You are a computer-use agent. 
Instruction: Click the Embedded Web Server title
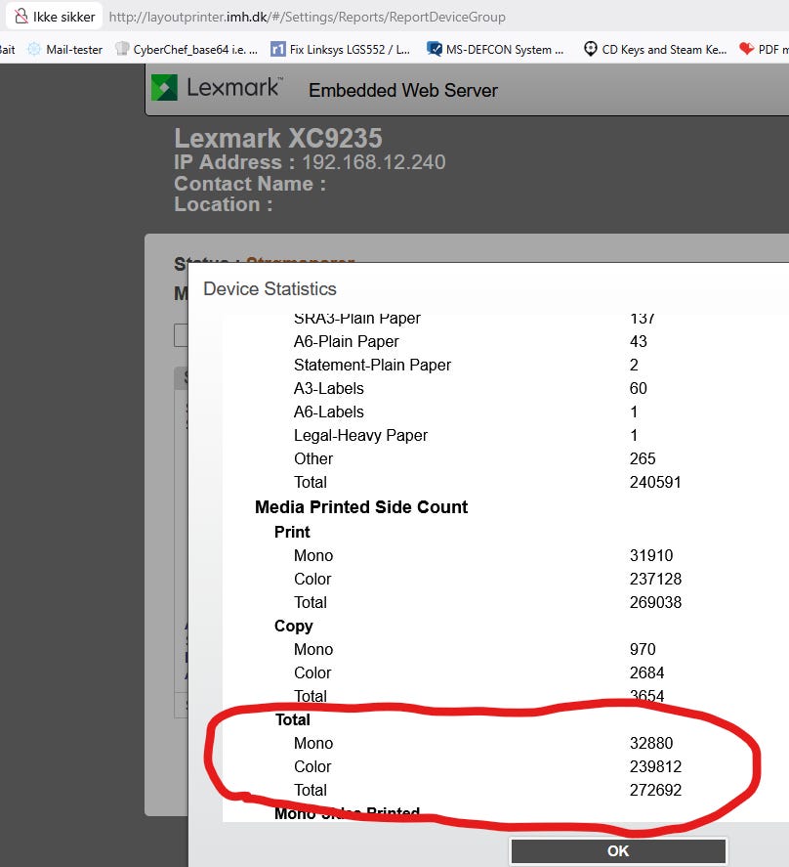[402, 90]
